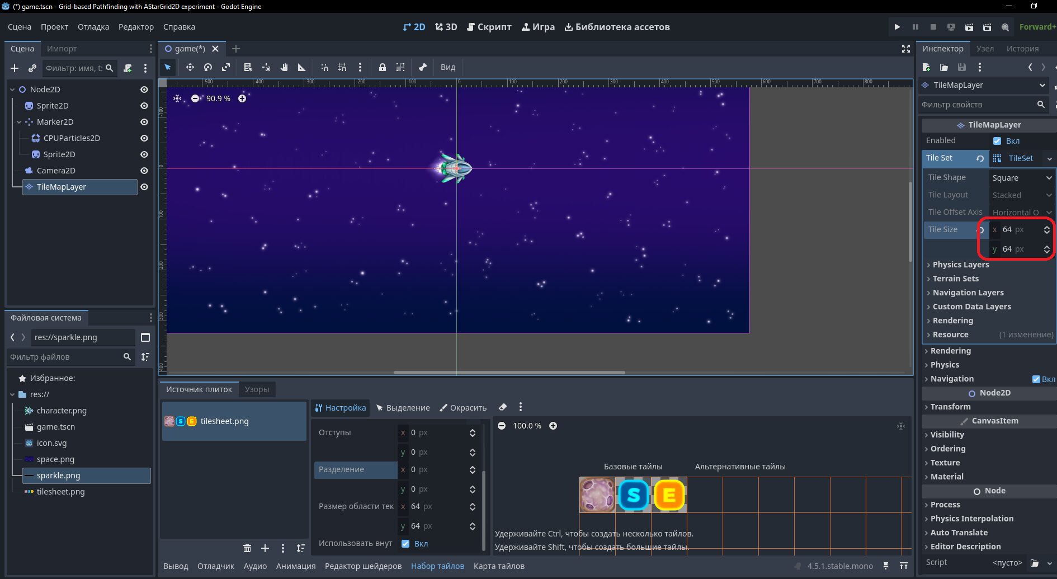
Task: Open the Отладка menu
Action: pos(93,27)
